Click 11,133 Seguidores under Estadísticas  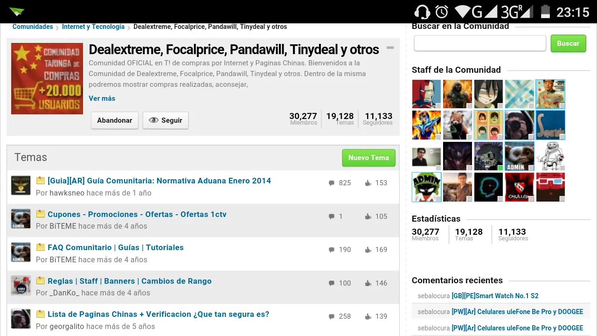pos(513,234)
